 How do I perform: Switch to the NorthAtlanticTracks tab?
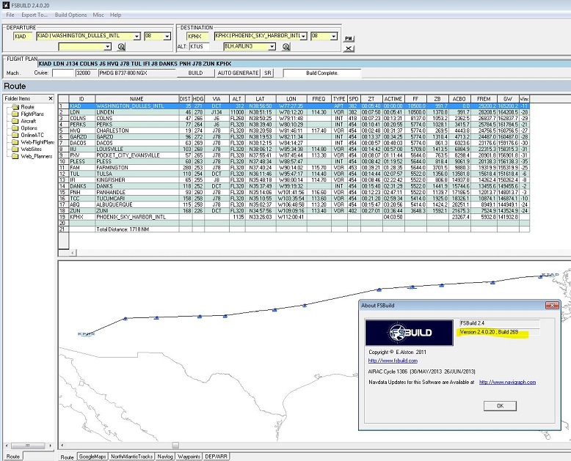point(131,457)
